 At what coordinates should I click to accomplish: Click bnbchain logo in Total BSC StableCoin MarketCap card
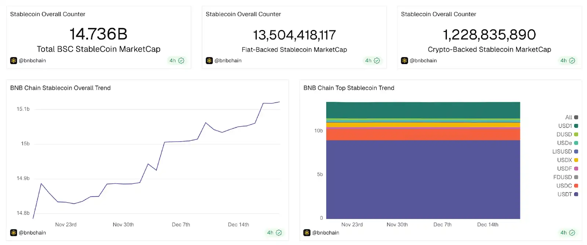click(x=14, y=60)
